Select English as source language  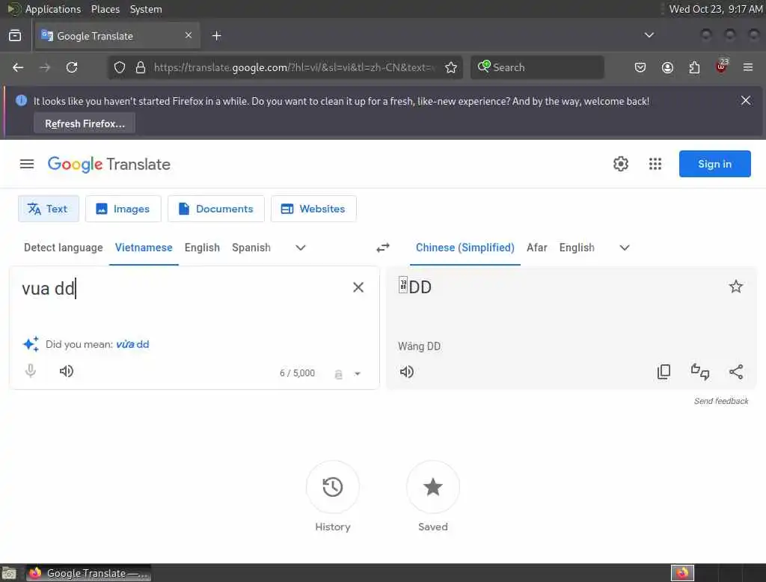tap(202, 248)
